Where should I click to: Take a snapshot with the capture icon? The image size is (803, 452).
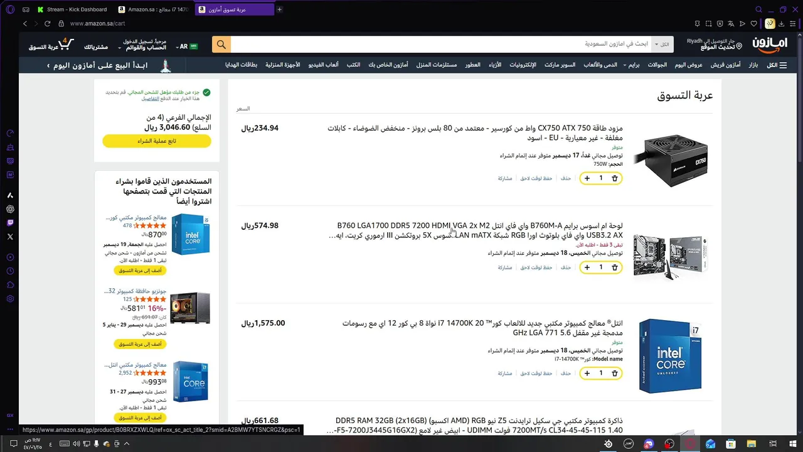(708, 23)
